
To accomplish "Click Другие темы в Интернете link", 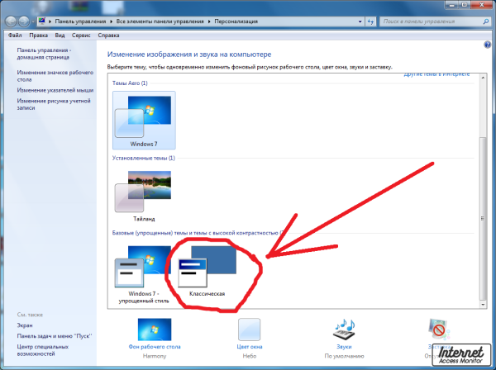I will coord(436,74).
